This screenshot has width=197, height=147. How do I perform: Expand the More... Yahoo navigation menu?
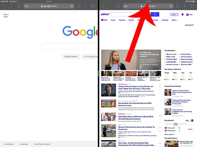pos(174,20)
